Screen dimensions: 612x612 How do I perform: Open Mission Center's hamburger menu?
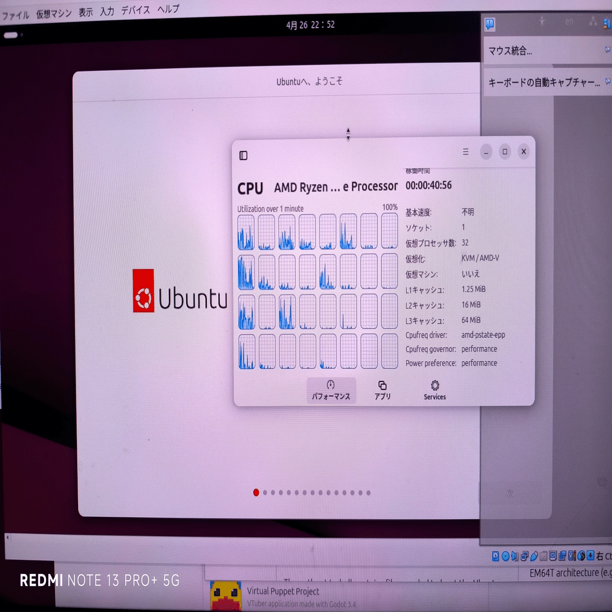[465, 152]
